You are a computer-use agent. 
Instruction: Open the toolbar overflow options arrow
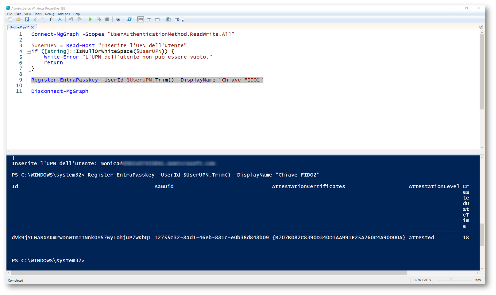[183, 21]
